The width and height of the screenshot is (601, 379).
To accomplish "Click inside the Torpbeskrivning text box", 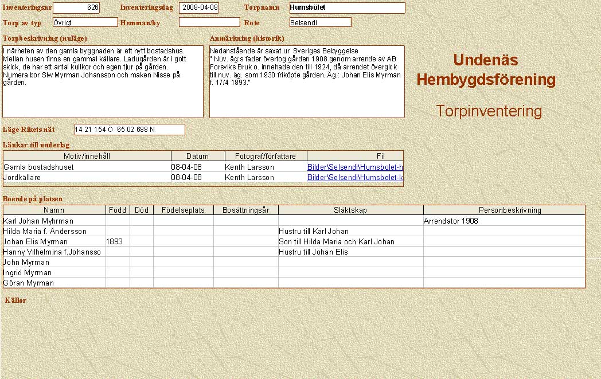I will [x=103, y=81].
